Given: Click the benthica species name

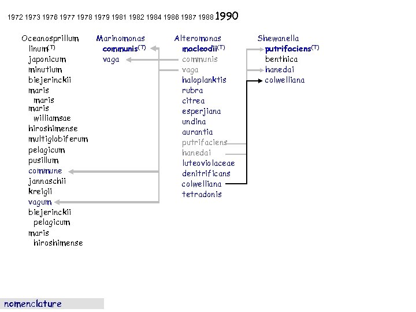Looking at the screenshot, I should tap(281, 59).
